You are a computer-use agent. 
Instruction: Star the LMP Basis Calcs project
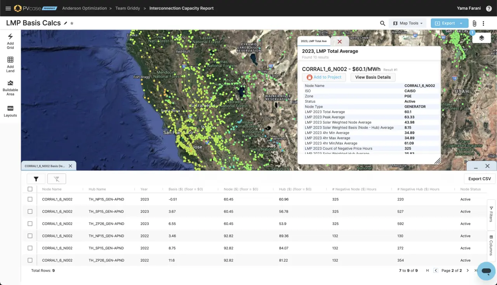pos(72,23)
